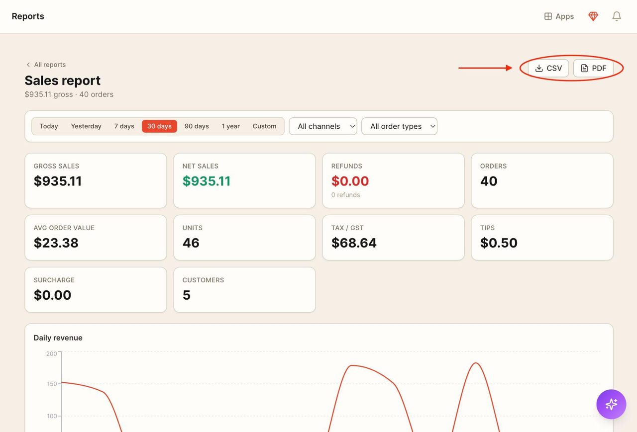Click the Refunds $0.00 value
This screenshot has width=637, height=432.
click(350, 181)
